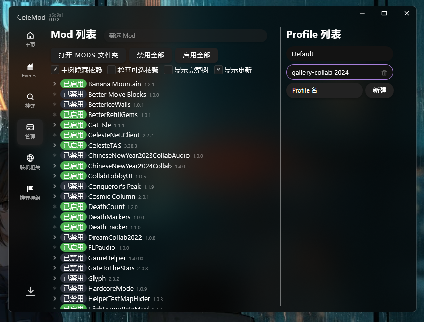
Task: Click the 筛选 Mod filter input field
Action: (x=185, y=36)
